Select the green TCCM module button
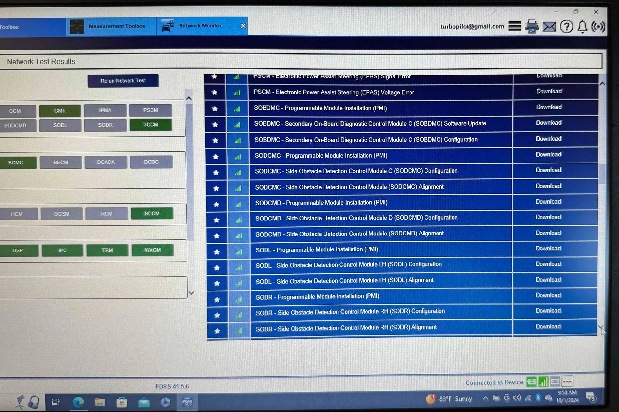This screenshot has height=412, width=619. [x=151, y=124]
